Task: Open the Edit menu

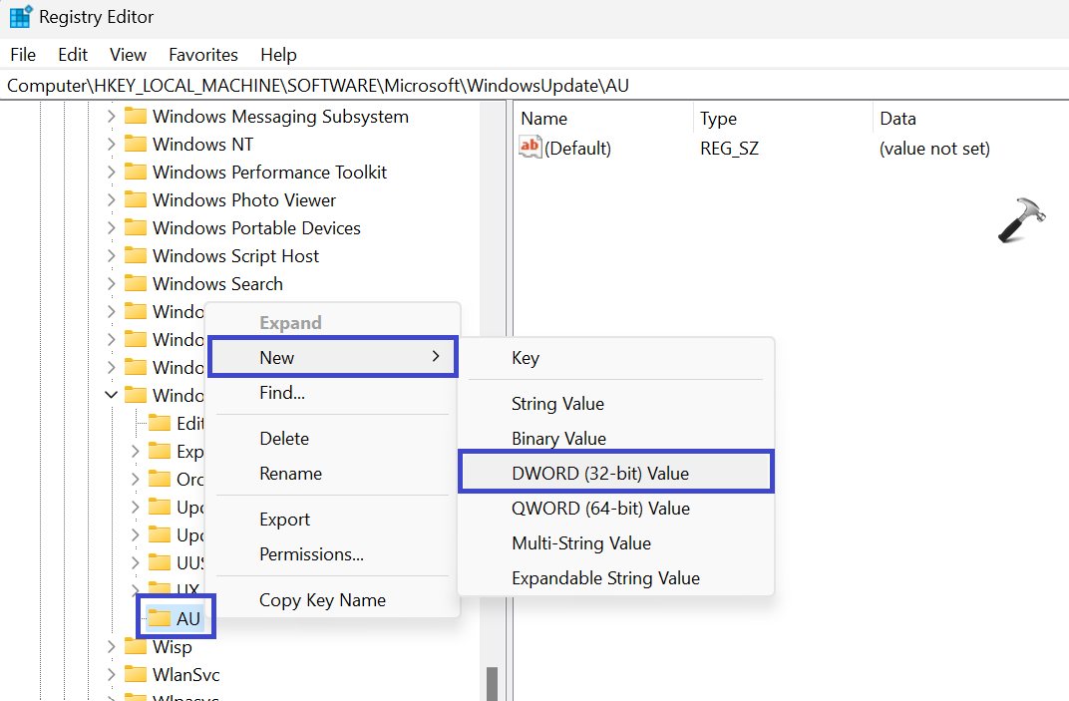Action: click(73, 55)
